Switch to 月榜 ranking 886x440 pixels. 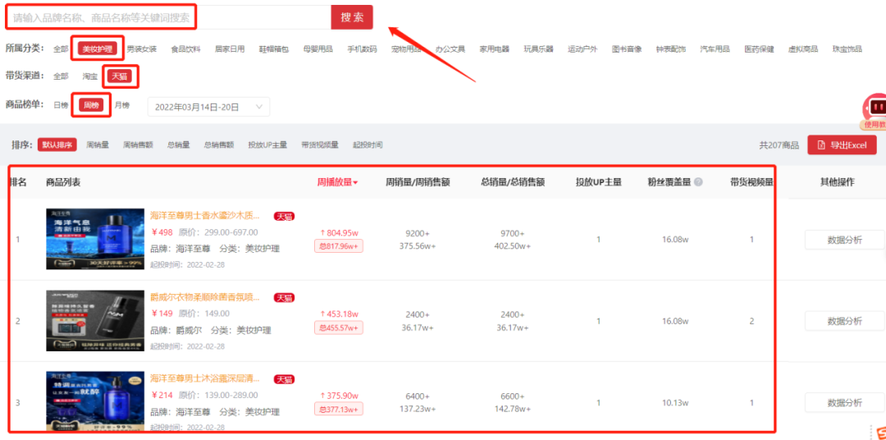point(122,105)
